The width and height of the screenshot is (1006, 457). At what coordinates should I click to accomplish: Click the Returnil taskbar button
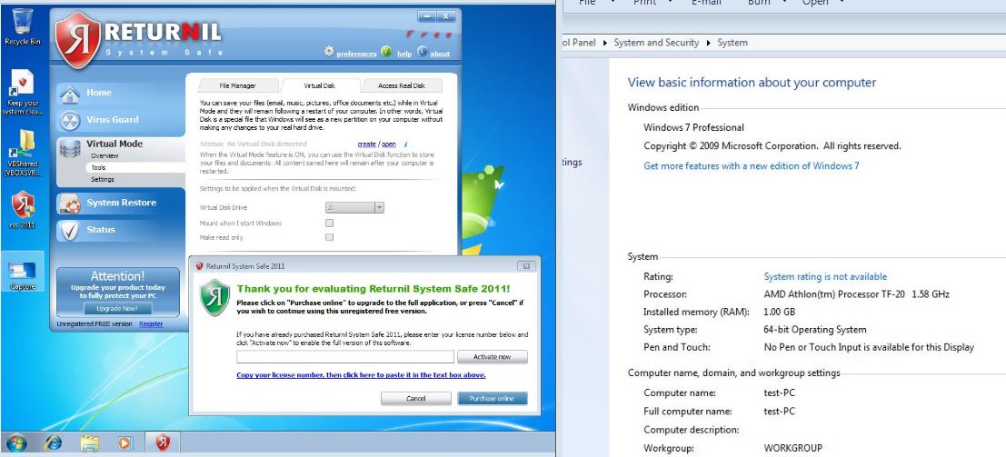(x=163, y=442)
